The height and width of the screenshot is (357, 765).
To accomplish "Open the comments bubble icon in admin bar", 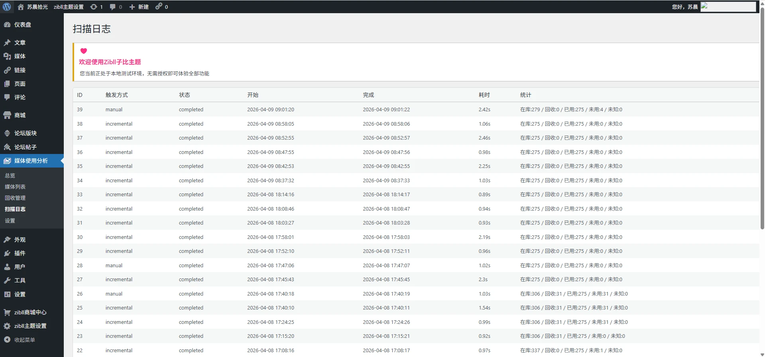I will 113,7.
